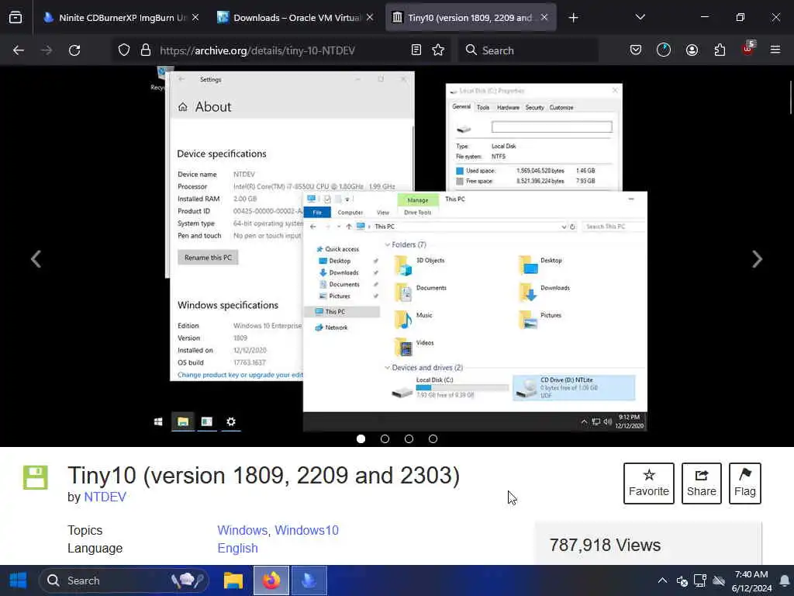Close the Oracle VM VirtualBox tab
The height and width of the screenshot is (596, 794).
pos(370,18)
